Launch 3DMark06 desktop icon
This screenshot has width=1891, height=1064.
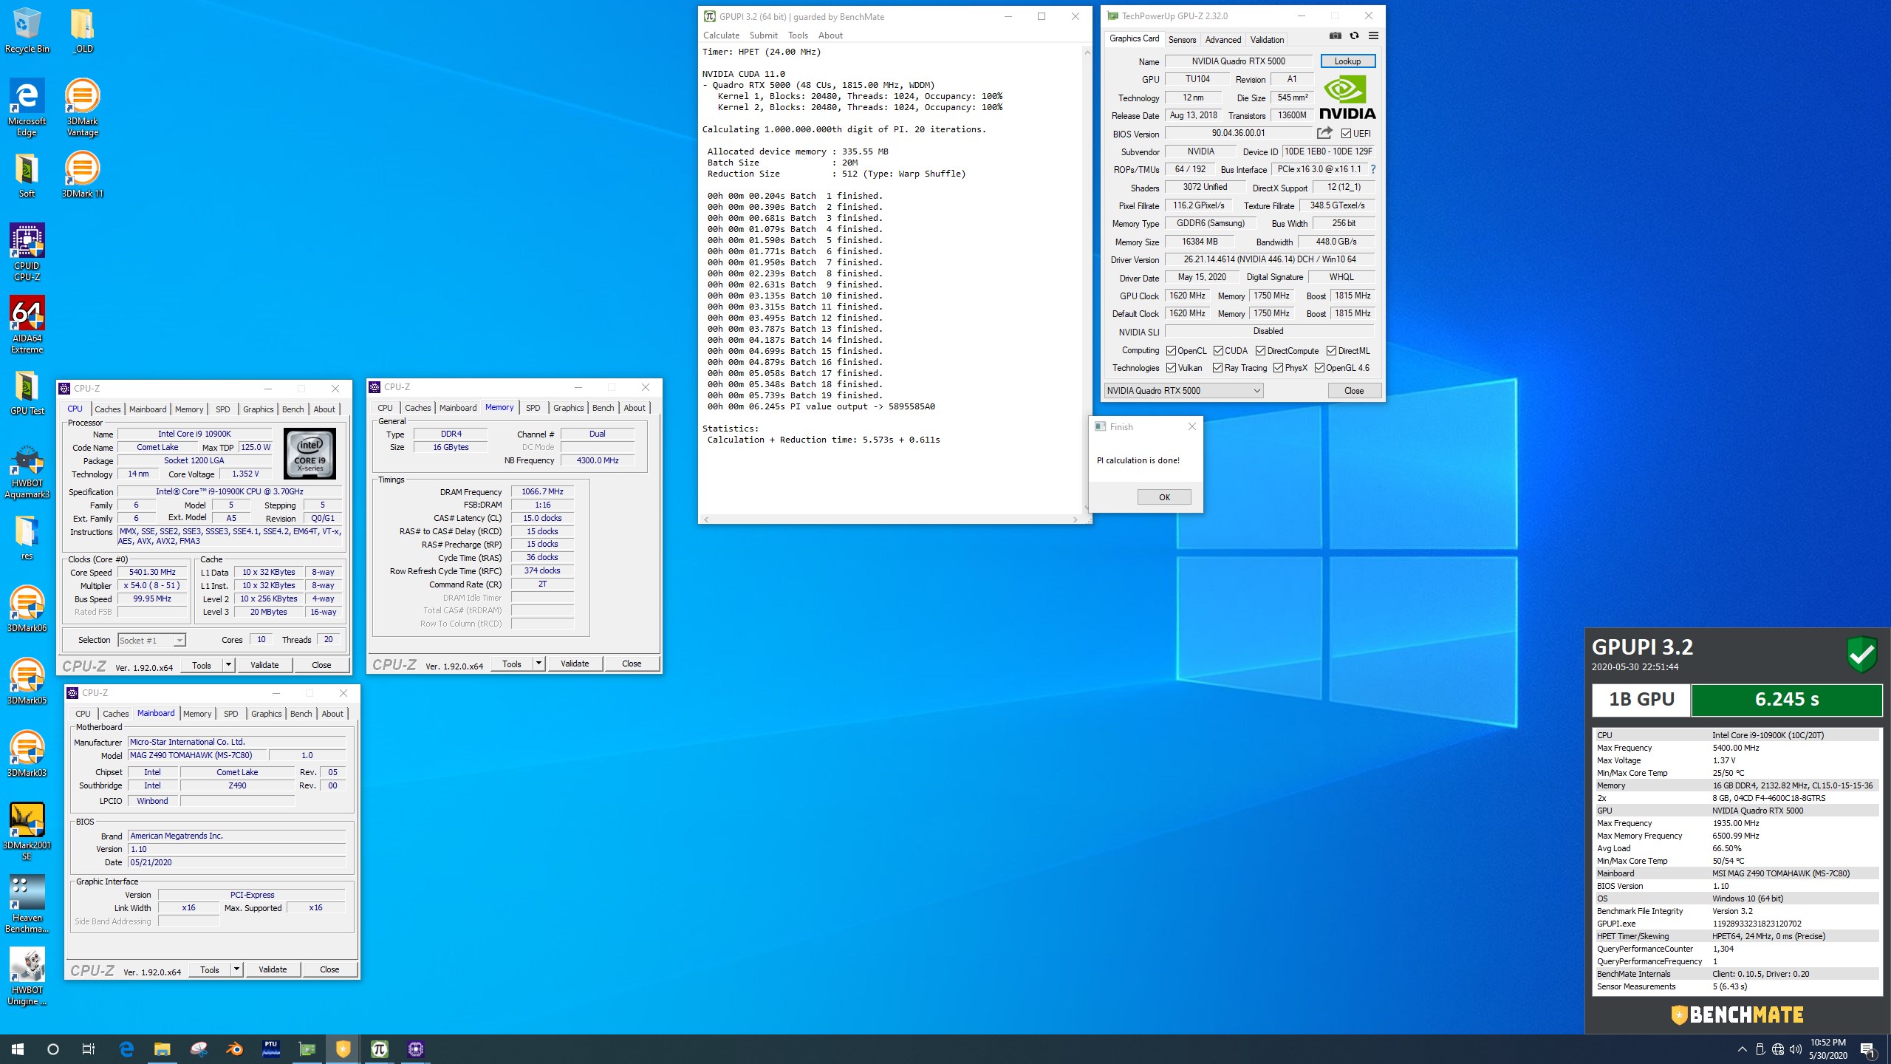tap(27, 609)
